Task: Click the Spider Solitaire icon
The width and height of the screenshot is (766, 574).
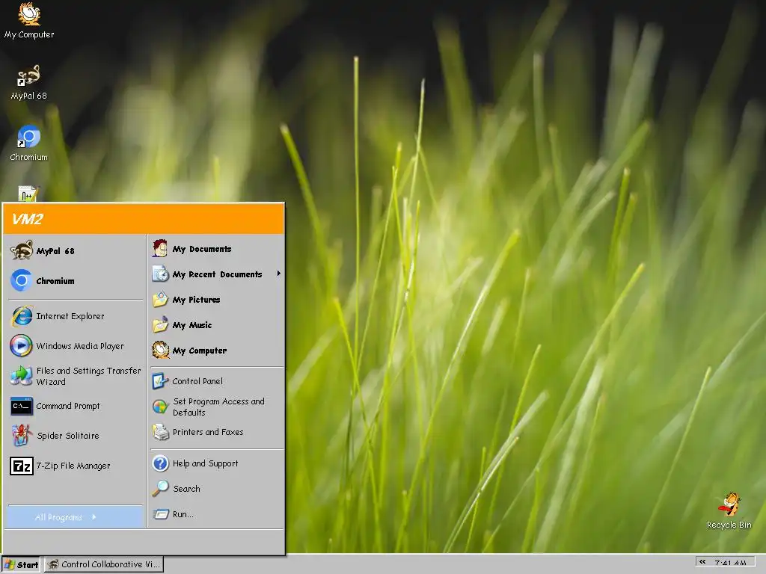Action: coord(22,436)
